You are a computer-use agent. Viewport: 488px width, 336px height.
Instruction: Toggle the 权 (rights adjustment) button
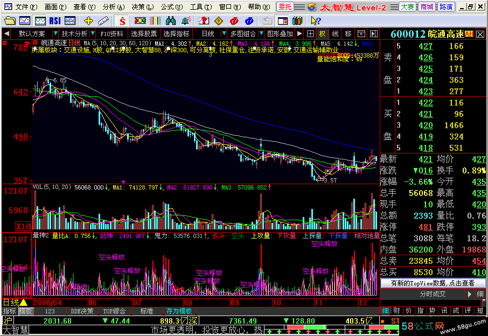pyautogui.click(x=323, y=33)
